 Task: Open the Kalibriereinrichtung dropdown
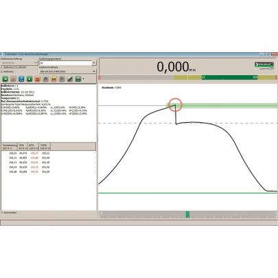point(19,62)
